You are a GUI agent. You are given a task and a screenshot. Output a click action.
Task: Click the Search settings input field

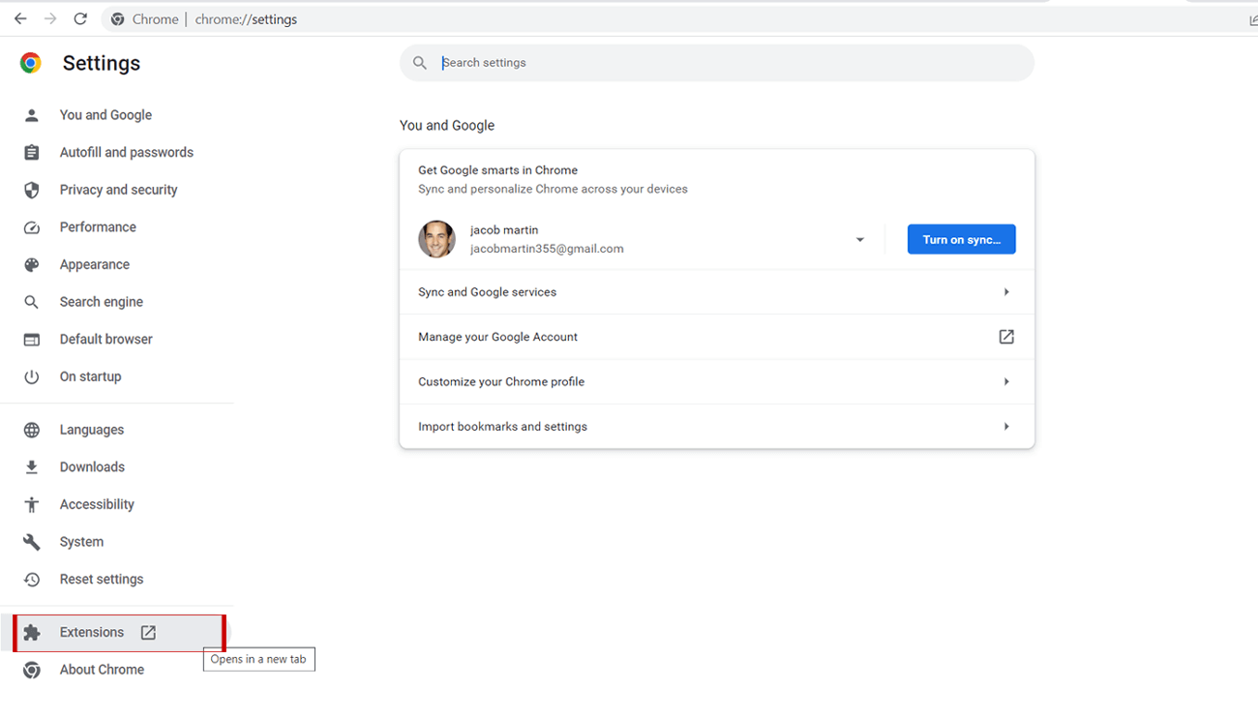pyautogui.click(x=717, y=63)
